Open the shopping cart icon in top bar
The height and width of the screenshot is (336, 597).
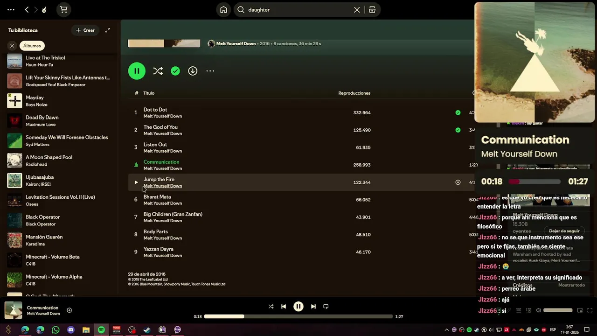63,10
